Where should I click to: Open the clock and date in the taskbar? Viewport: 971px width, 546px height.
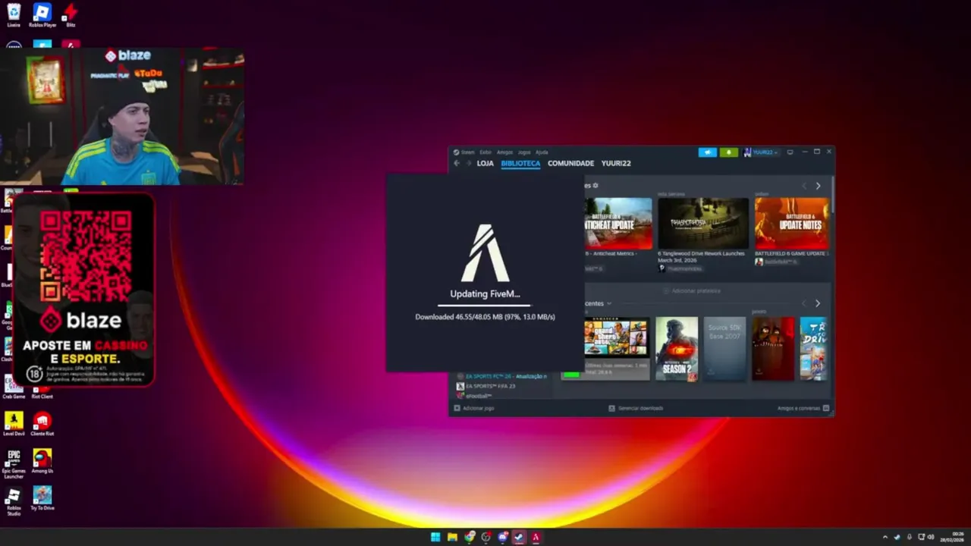[x=952, y=537]
